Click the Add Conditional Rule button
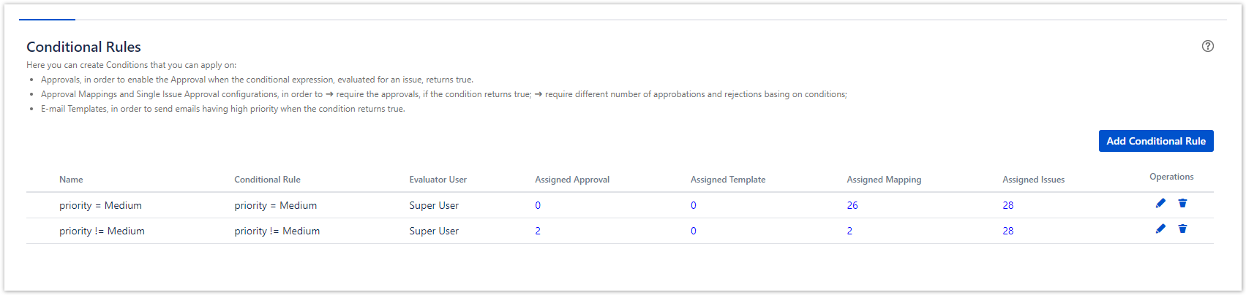Image resolution: width=1246 pixels, height=295 pixels. point(1156,141)
